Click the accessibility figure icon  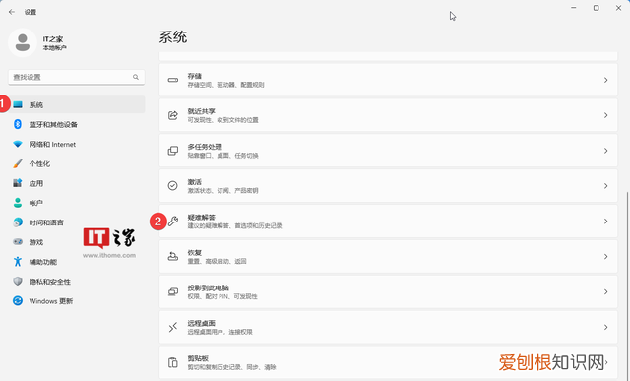tap(18, 262)
